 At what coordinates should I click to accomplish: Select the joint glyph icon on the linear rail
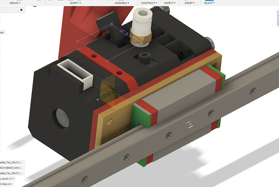pos(190,125)
